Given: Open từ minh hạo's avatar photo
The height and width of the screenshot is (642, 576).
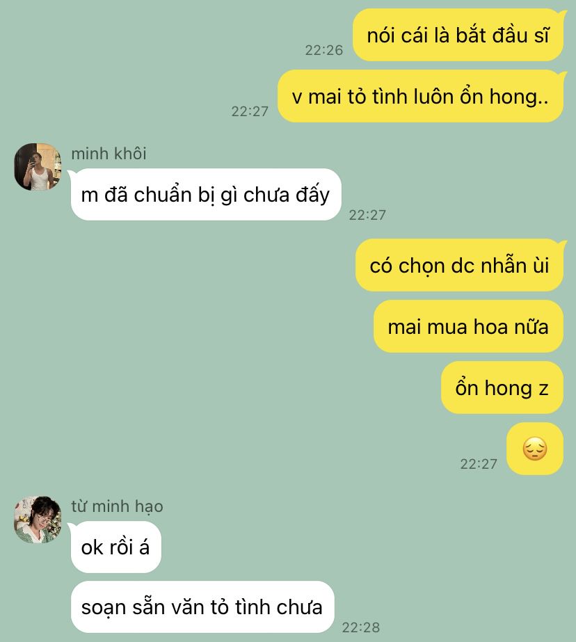Looking at the screenshot, I should click(x=38, y=520).
